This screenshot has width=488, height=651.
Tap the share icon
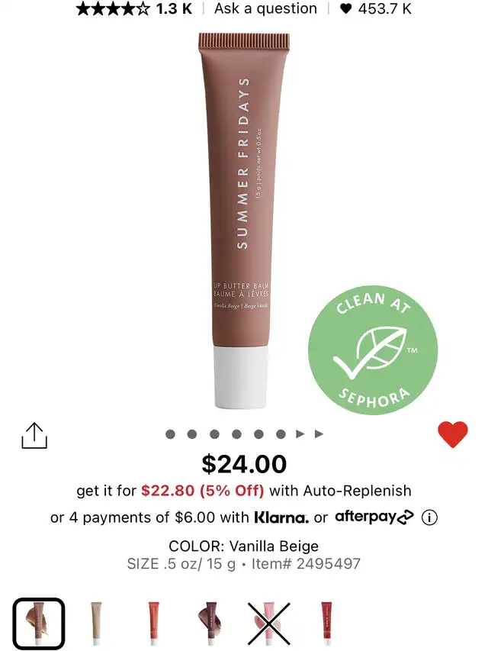34,436
